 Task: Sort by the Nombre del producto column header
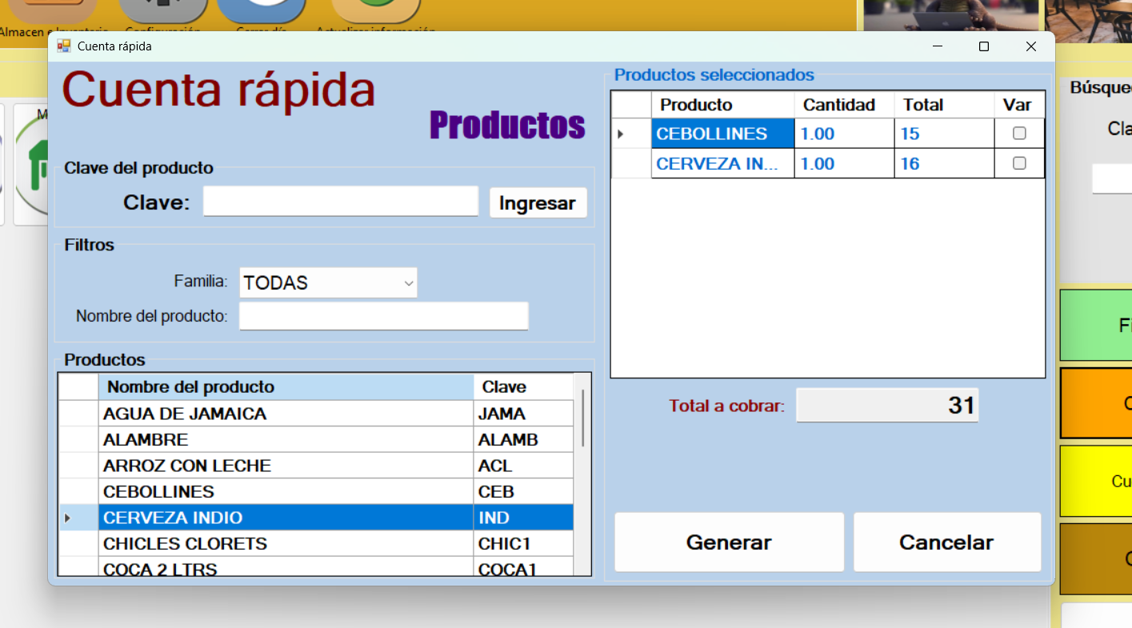coord(286,387)
